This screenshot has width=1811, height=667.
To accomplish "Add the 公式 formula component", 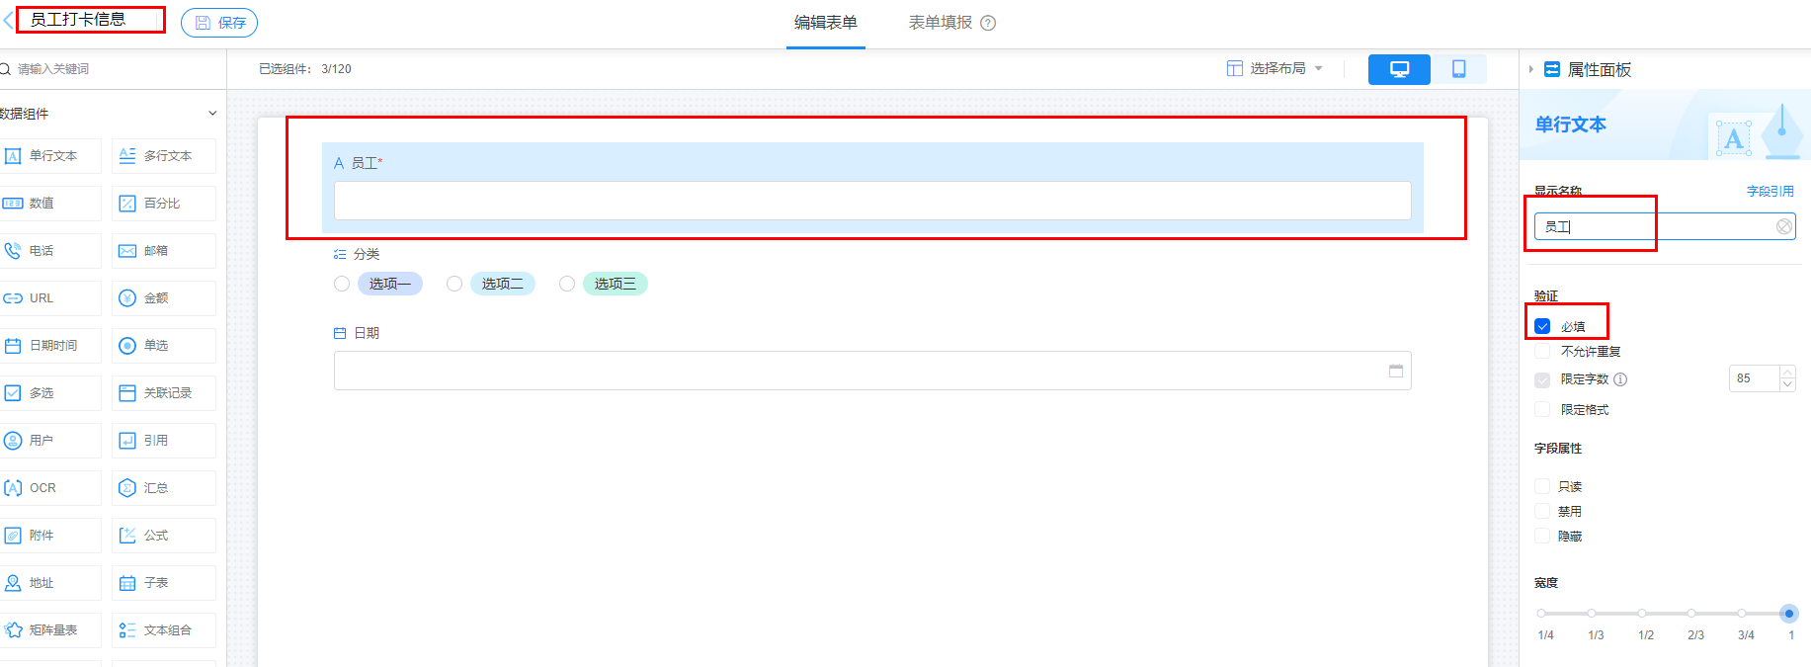I will click(x=164, y=536).
